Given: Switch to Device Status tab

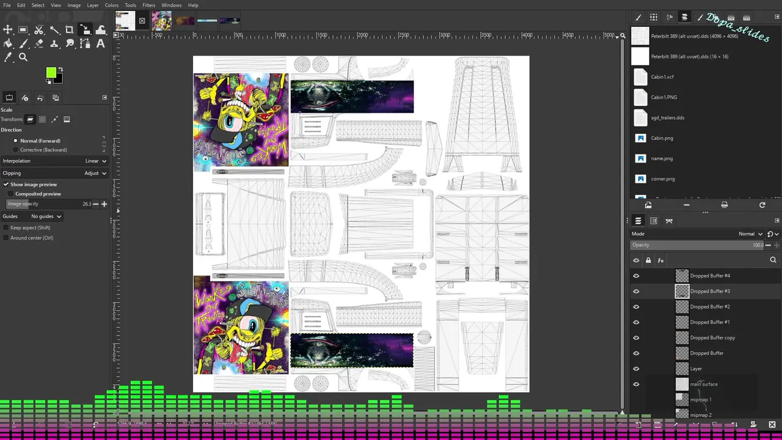Looking at the screenshot, I should click(x=25, y=98).
